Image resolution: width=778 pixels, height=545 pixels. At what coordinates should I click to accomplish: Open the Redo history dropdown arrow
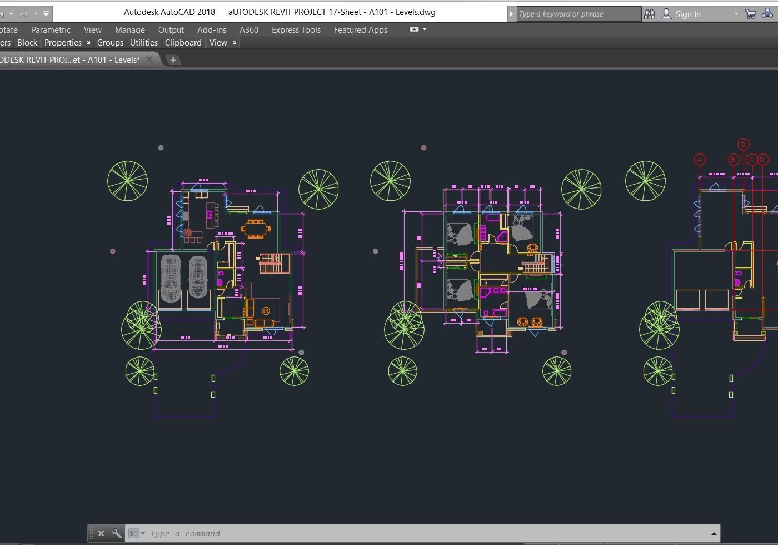pos(36,13)
